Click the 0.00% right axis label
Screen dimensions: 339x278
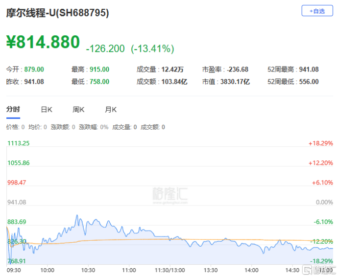pos(324,202)
